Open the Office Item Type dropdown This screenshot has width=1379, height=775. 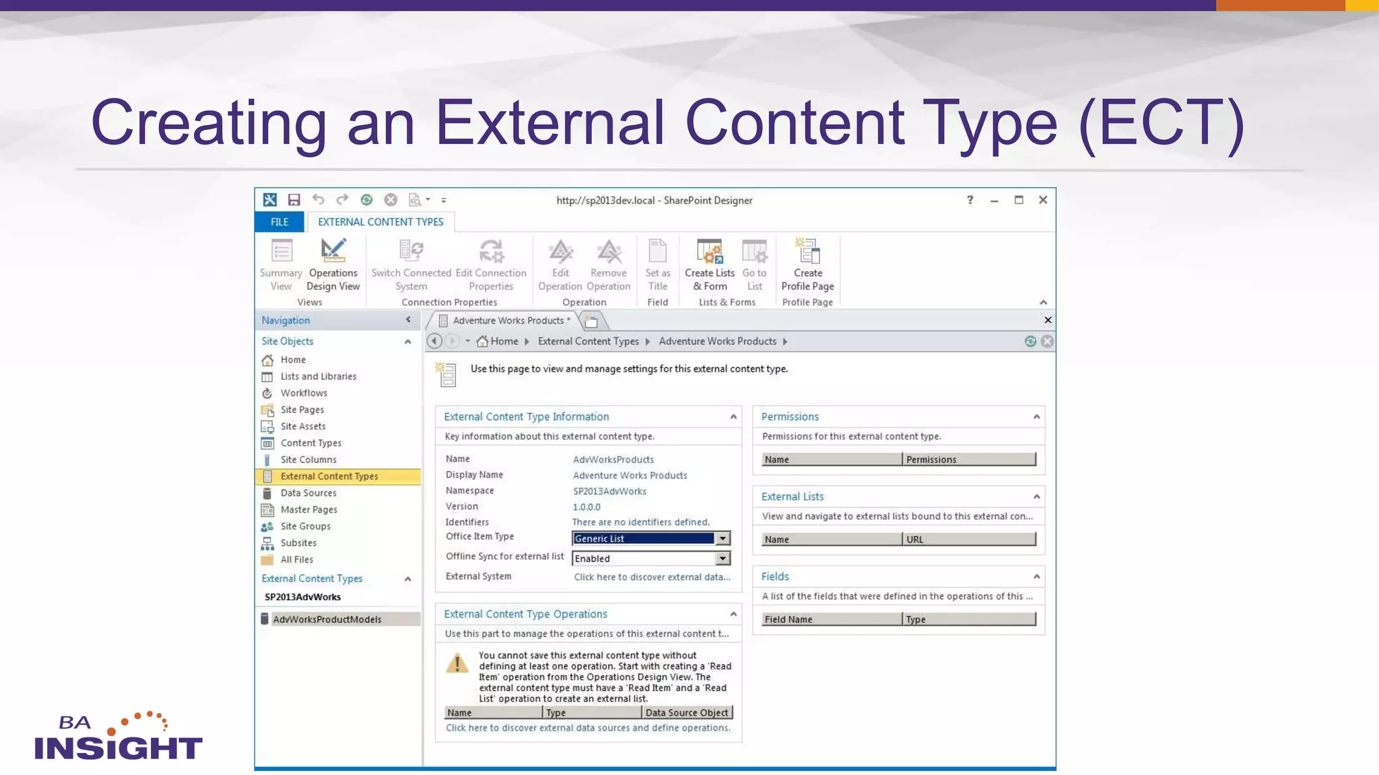(722, 538)
